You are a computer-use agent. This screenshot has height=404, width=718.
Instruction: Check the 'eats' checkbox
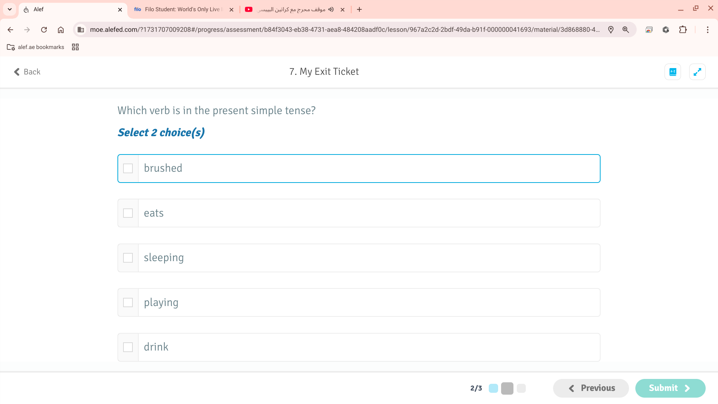tap(128, 213)
